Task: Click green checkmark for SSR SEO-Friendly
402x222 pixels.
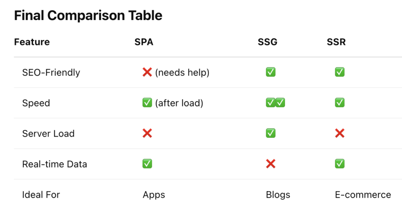Action: 340,72
